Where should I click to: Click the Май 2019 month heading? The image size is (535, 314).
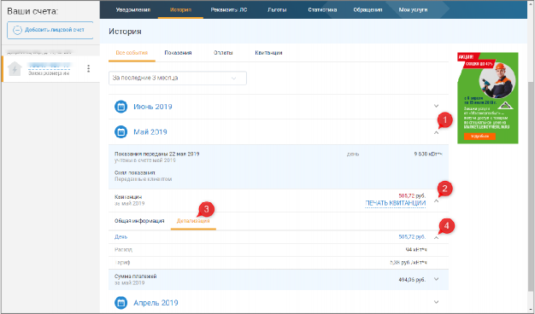(150, 131)
